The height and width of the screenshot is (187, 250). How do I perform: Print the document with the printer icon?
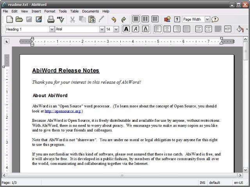pyautogui.click(x=51, y=20)
